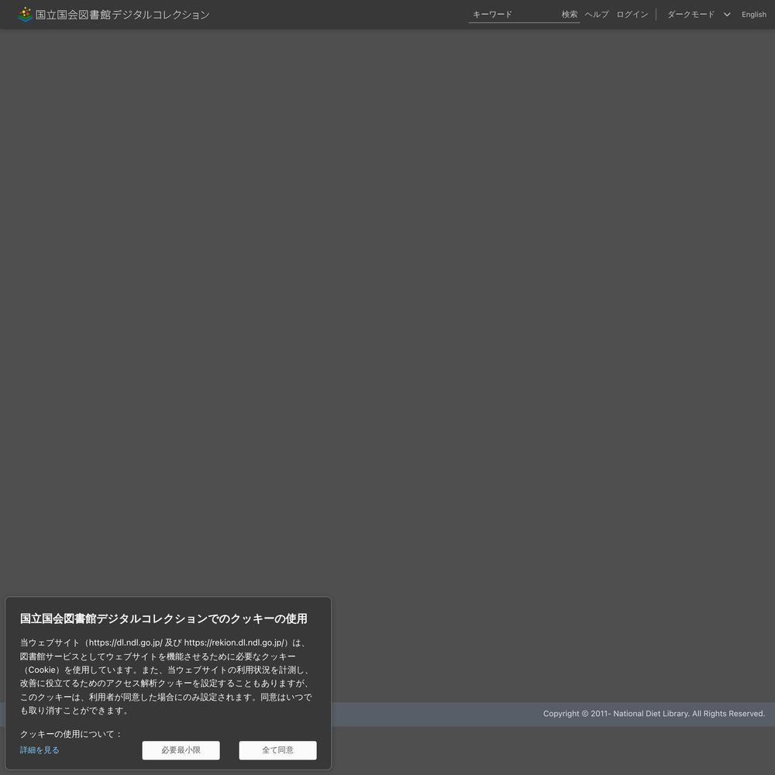775x775 pixels.
Task: Open the ヘルプ help page
Action: pos(596,15)
